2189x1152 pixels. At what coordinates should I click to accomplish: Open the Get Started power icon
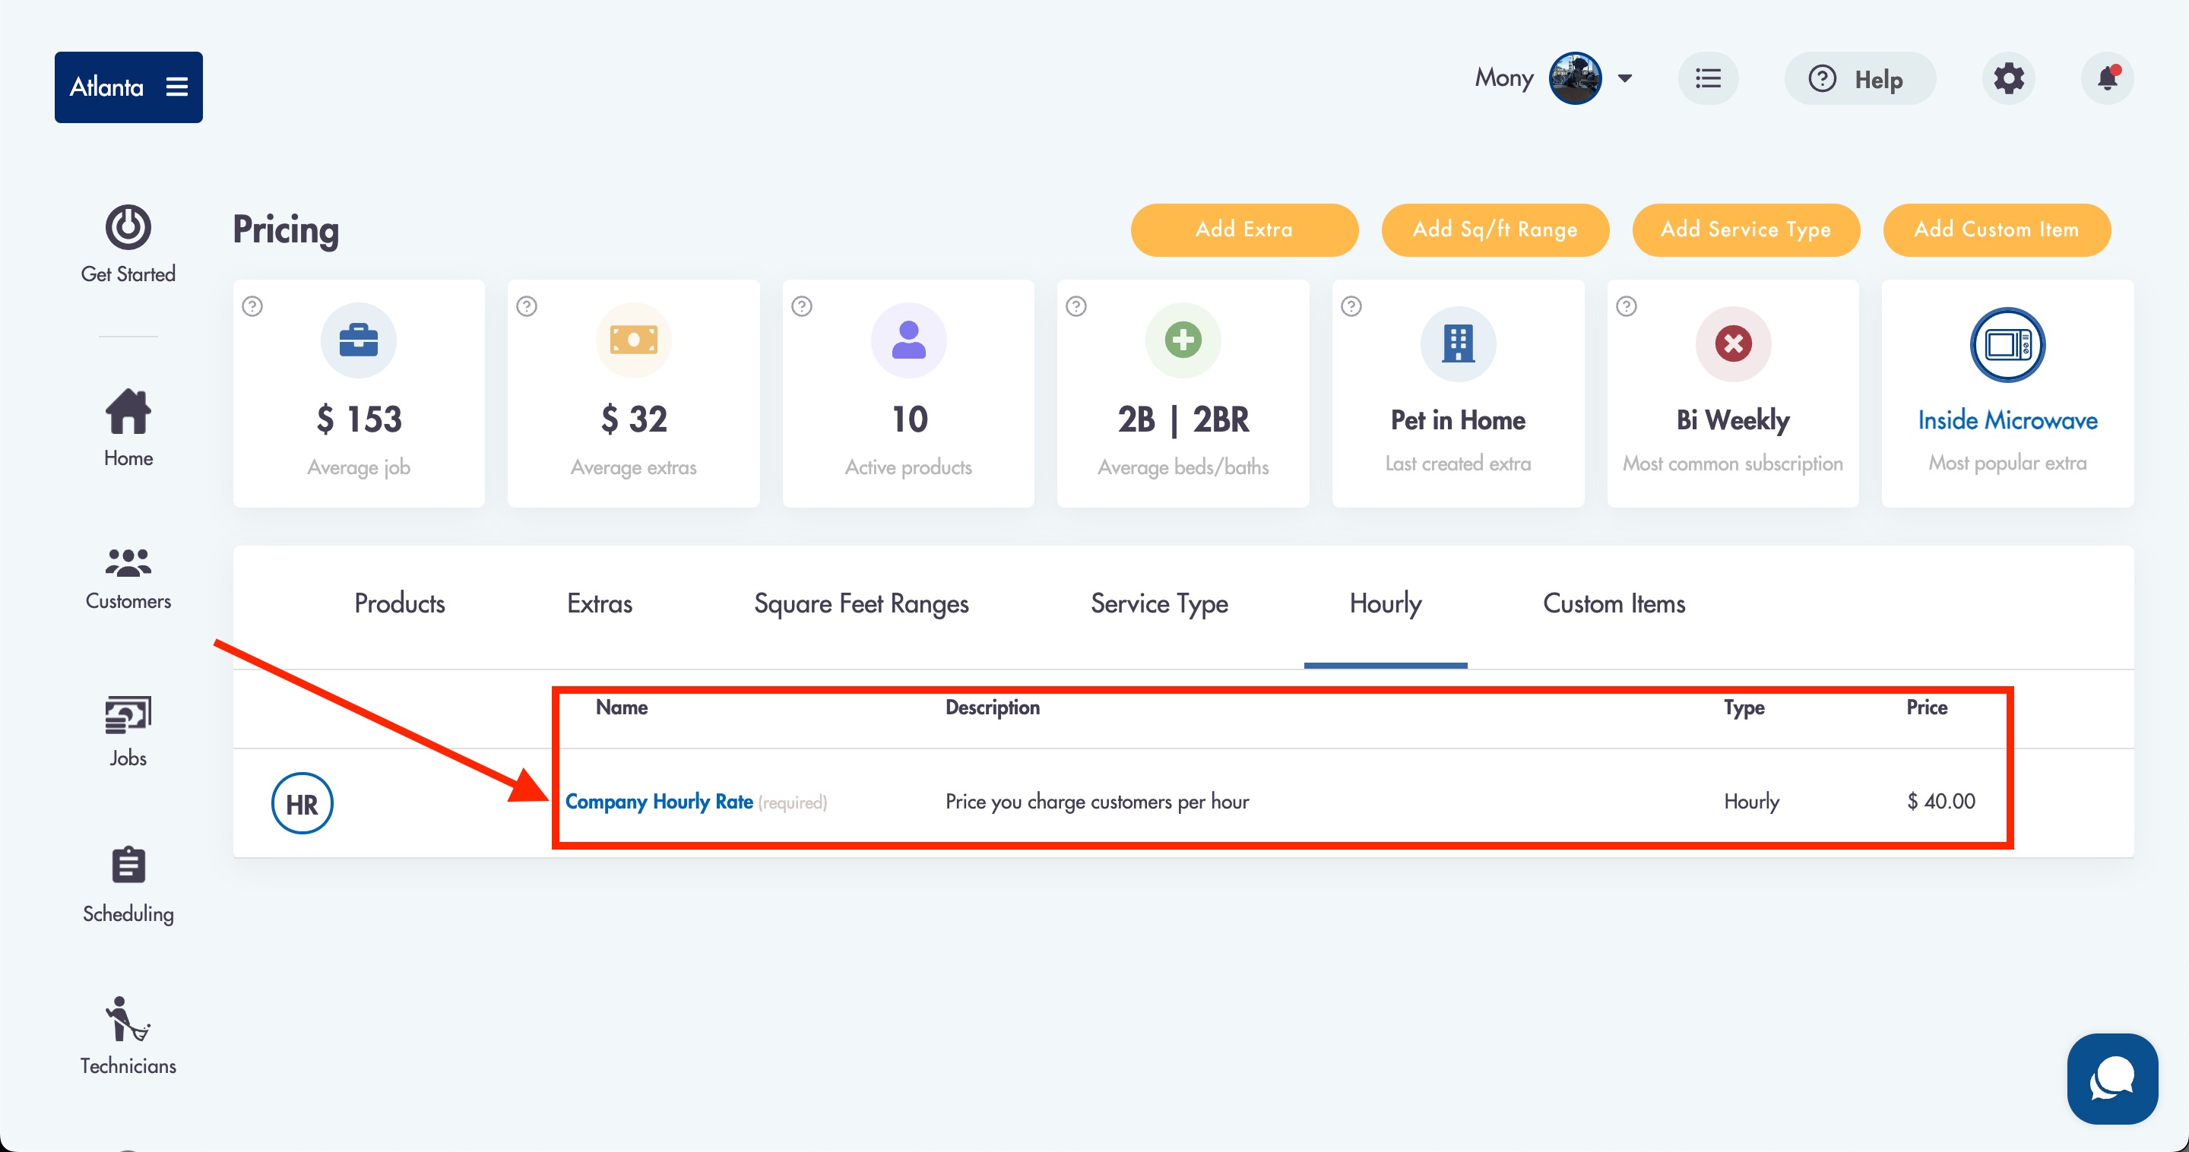click(128, 227)
